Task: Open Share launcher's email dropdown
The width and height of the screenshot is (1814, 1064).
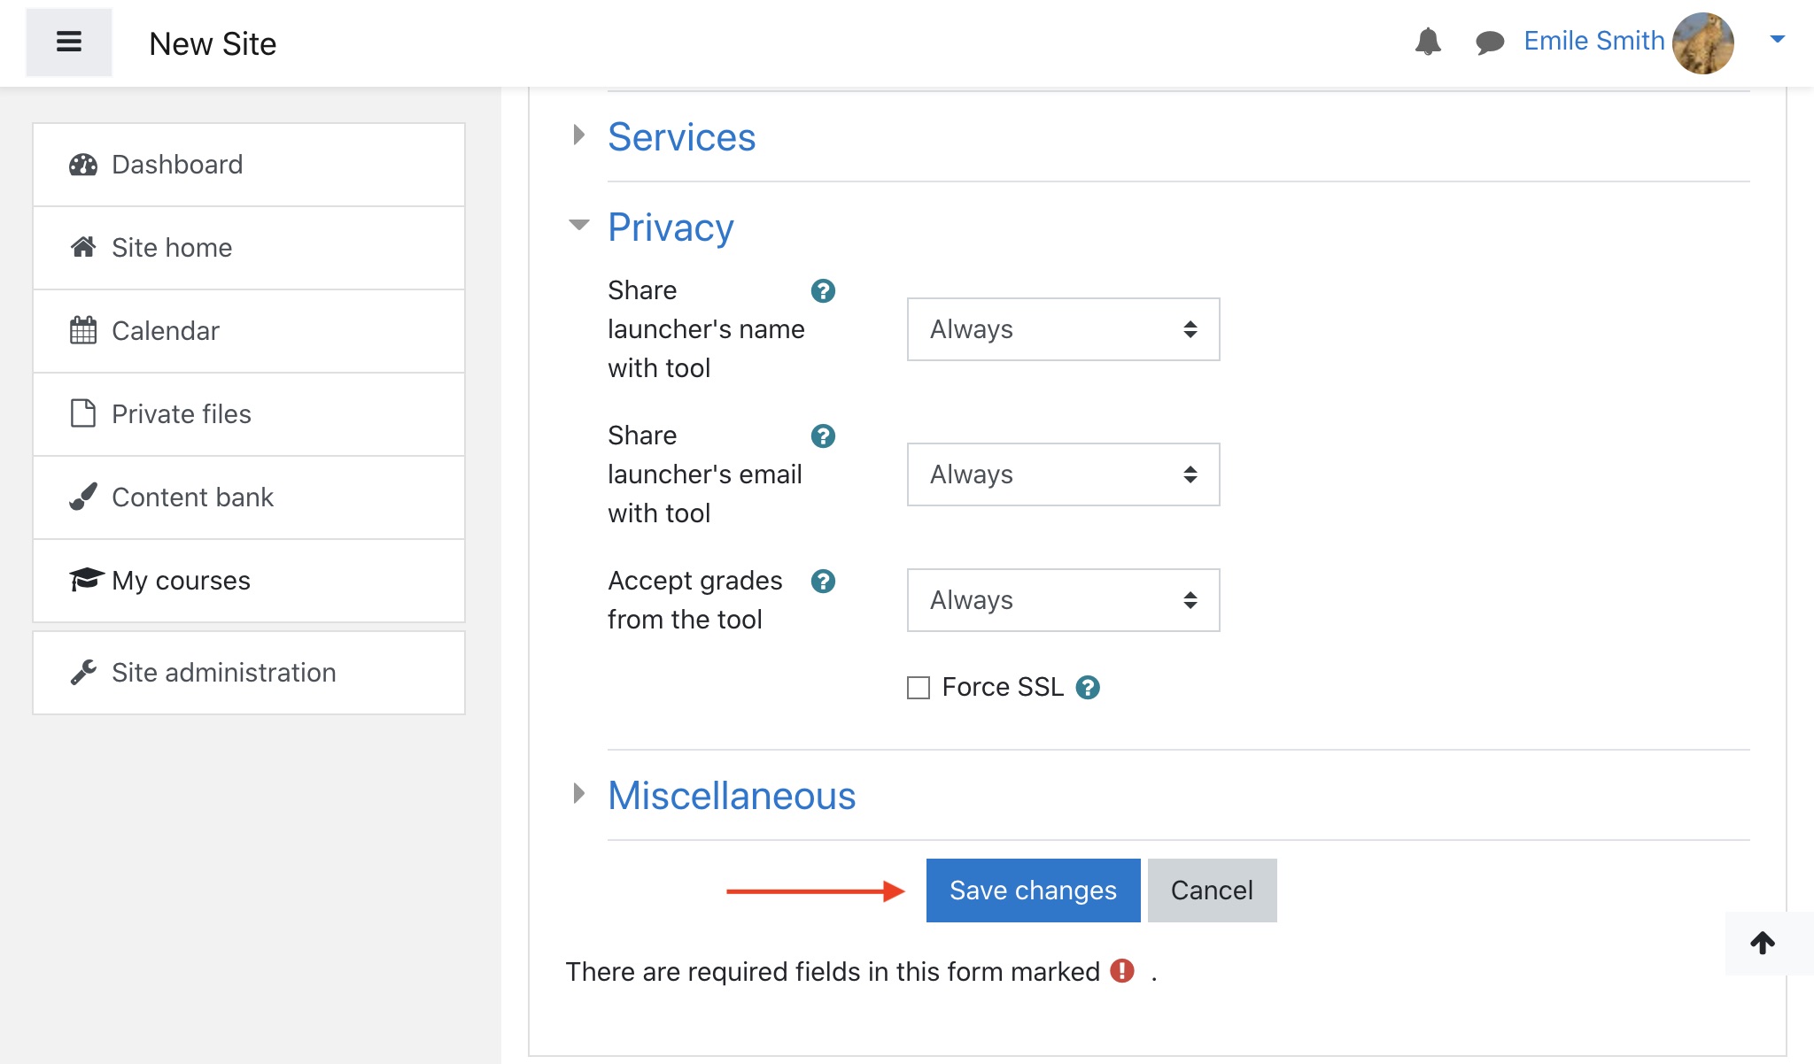Action: click(x=1063, y=474)
